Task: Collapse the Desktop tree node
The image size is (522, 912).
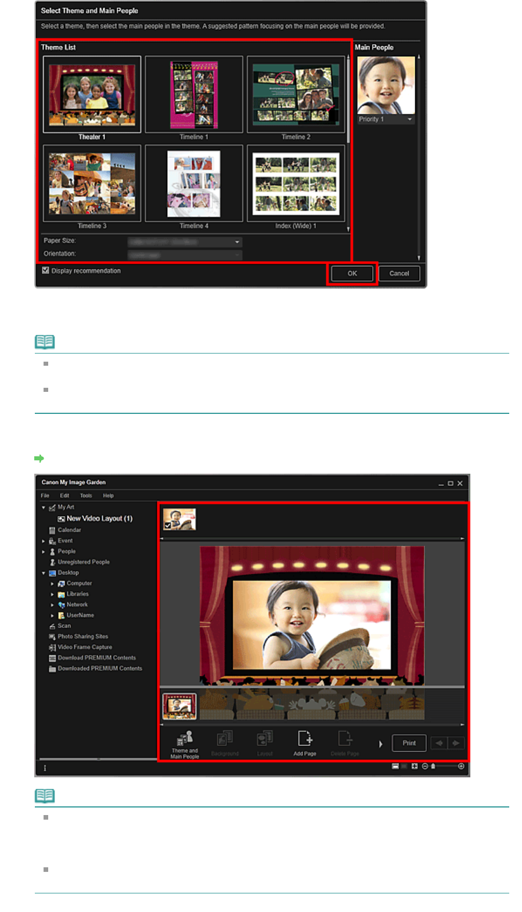Action: pyautogui.click(x=44, y=573)
